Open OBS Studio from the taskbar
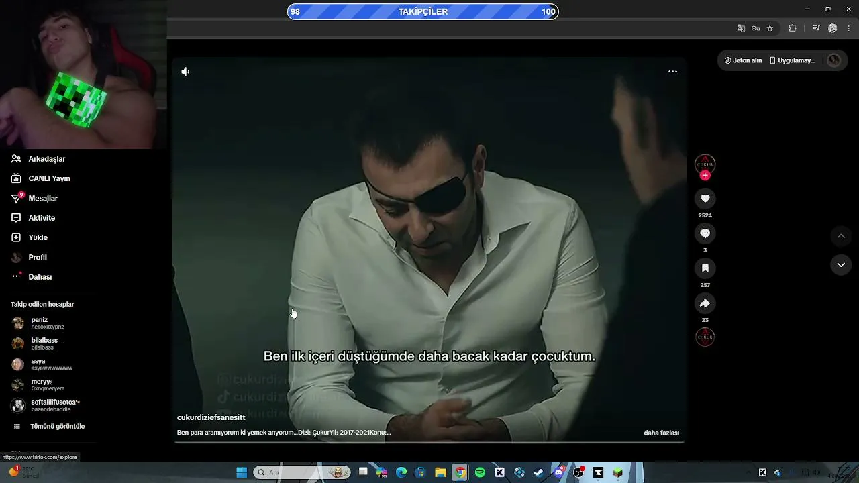The image size is (859, 483). coord(578,472)
